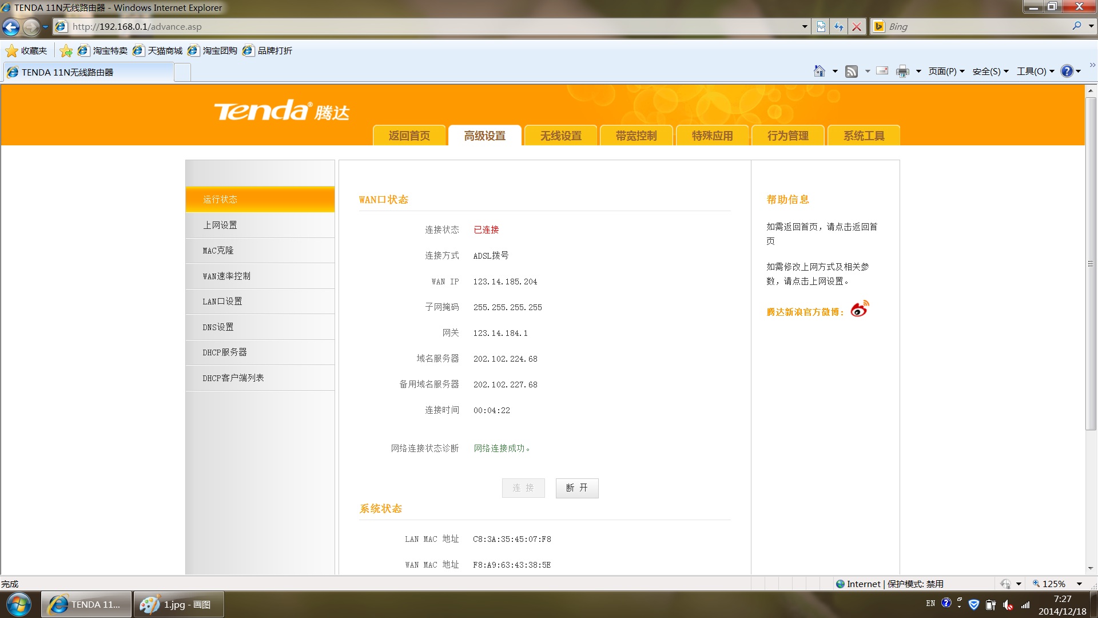Viewport: 1098px width, 618px height.
Task: Open the Sina Weibo logo icon
Action: (x=860, y=309)
